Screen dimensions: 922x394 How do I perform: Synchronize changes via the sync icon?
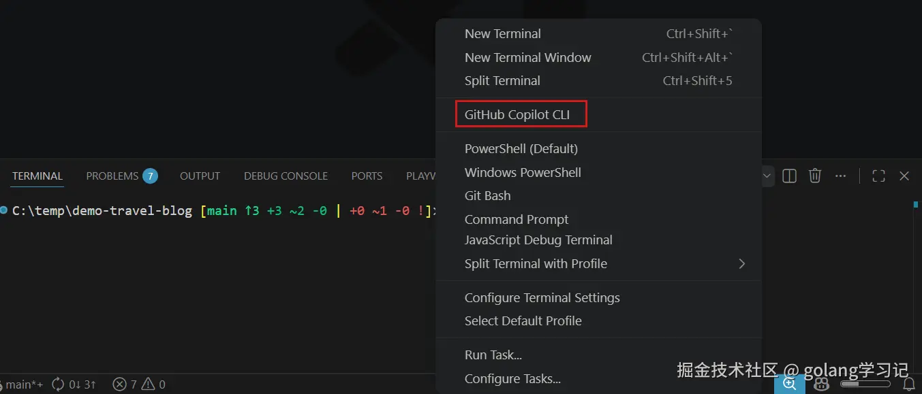(x=59, y=384)
